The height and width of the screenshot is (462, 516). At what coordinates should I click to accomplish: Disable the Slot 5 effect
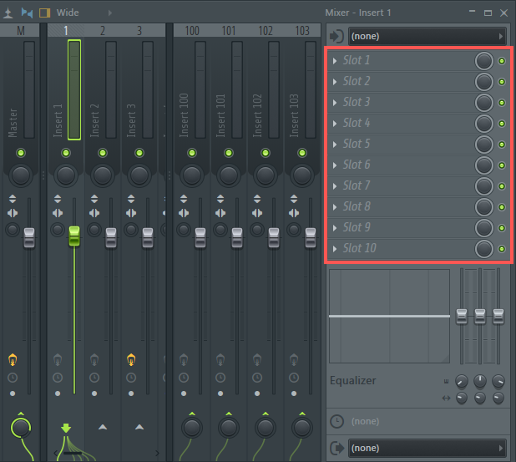[502, 145]
